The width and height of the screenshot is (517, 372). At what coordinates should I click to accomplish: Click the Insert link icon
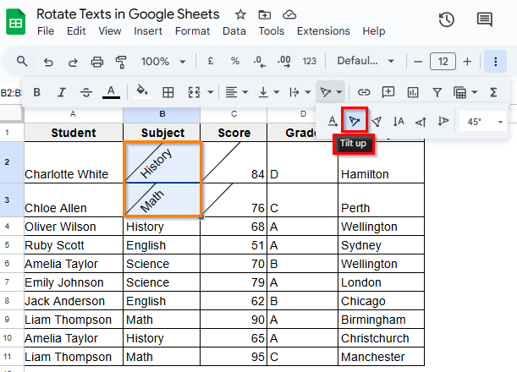tap(364, 92)
